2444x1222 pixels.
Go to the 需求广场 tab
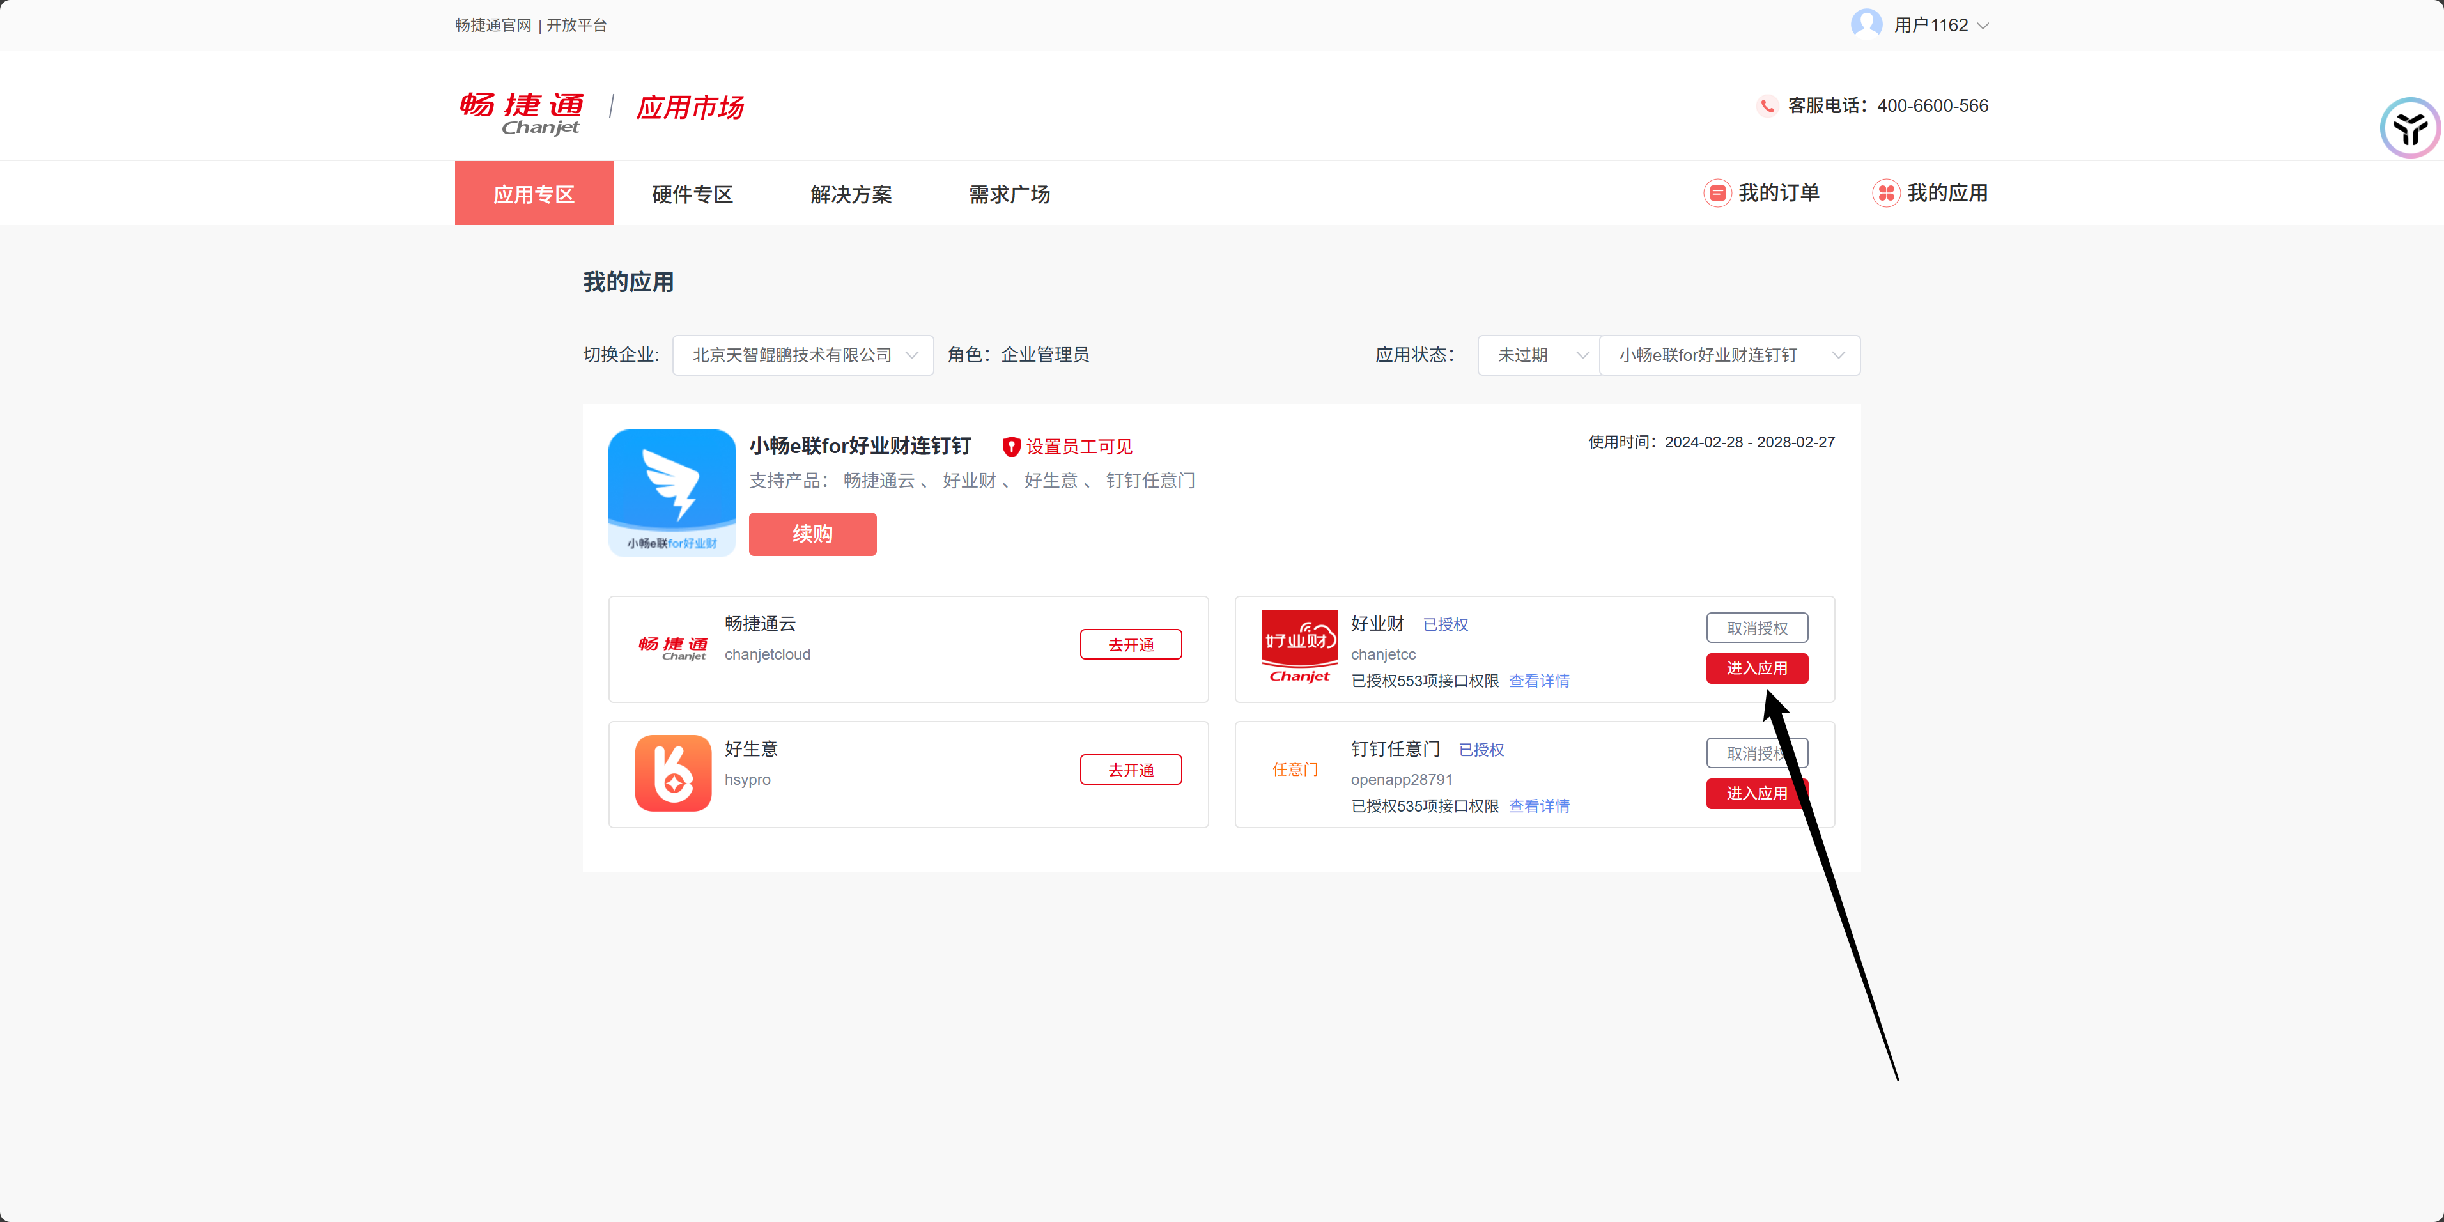click(x=1009, y=194)
